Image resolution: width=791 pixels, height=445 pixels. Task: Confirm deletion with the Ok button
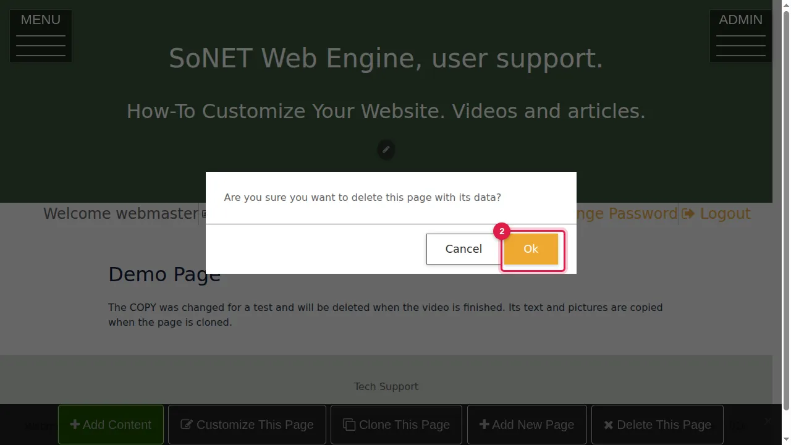(x=531, y=248)
